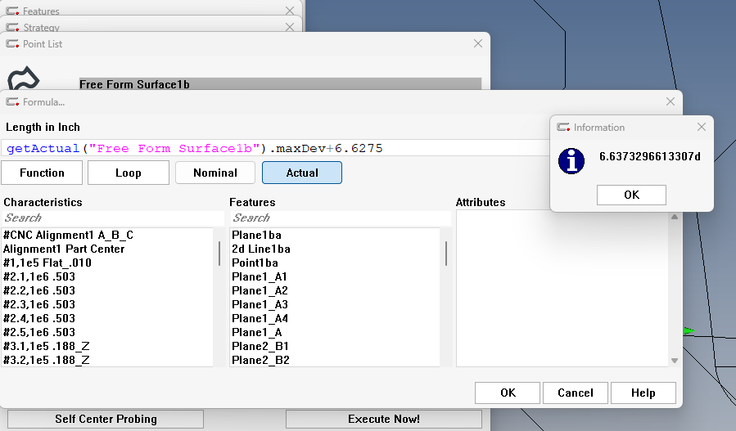Select 'Plane1_A1' in Features list
Viewport: 736px width, 431px height.
(x=260, y=276)
